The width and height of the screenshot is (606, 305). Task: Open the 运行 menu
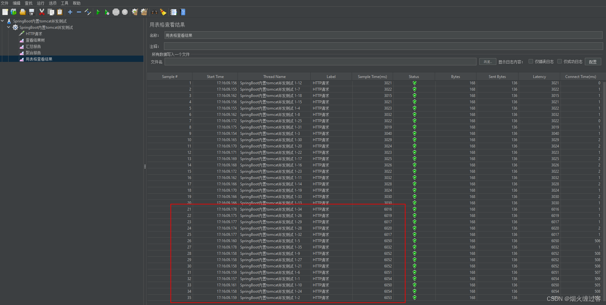click(x=40, y=3)
